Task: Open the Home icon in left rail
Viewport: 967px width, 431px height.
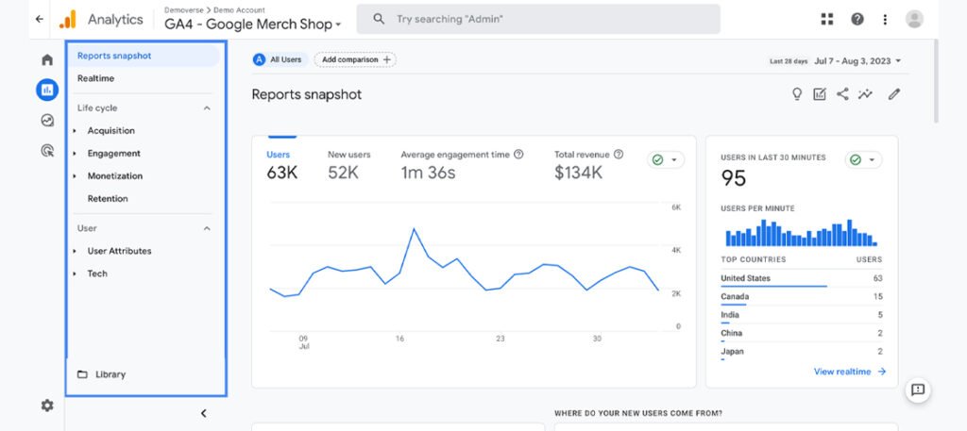Action: pos(46,60)
